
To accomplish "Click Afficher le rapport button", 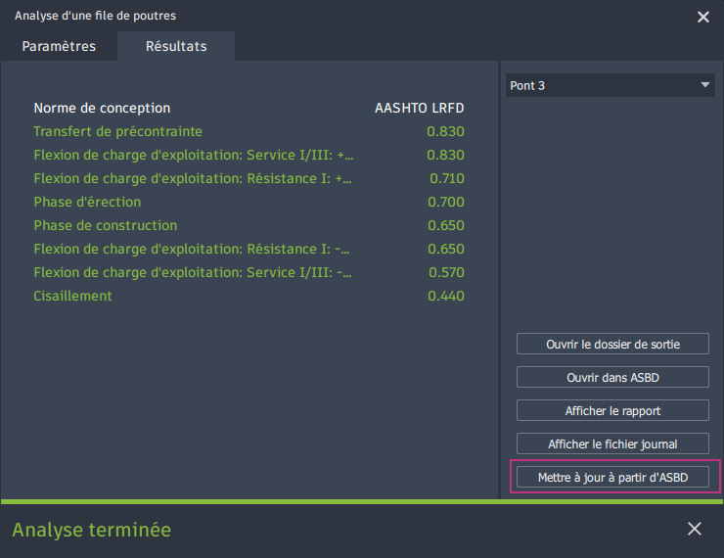I will pyautogui.click(x=612, y=410).
